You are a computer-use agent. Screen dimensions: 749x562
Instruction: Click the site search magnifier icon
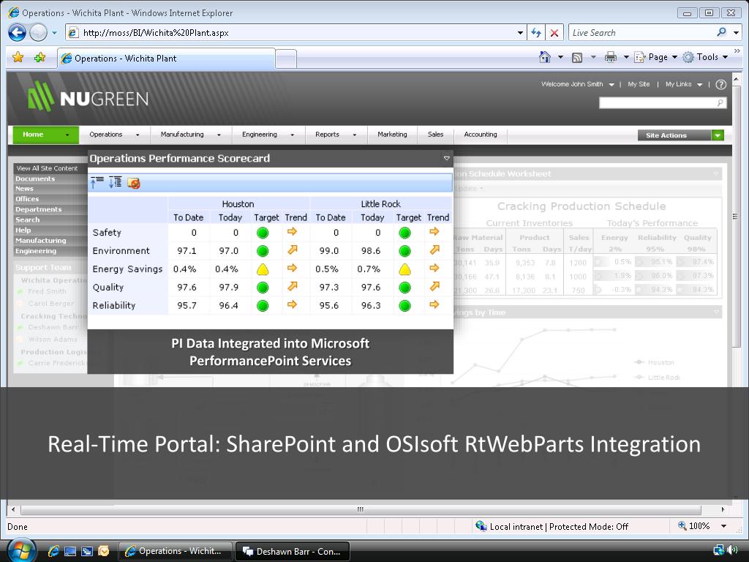coord(720,102)
